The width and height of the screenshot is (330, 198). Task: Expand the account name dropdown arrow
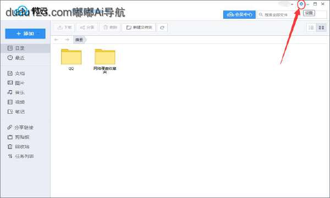click(292, 4)
